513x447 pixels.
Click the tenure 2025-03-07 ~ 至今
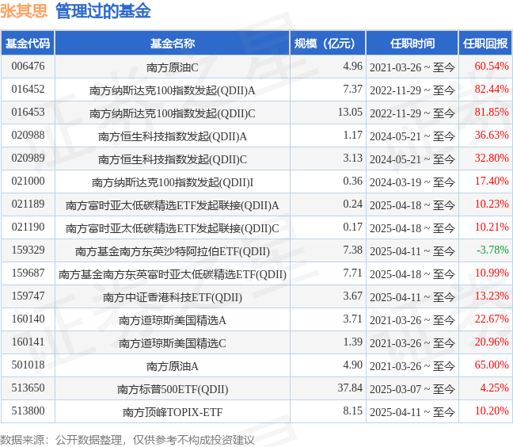pos(412,389)
